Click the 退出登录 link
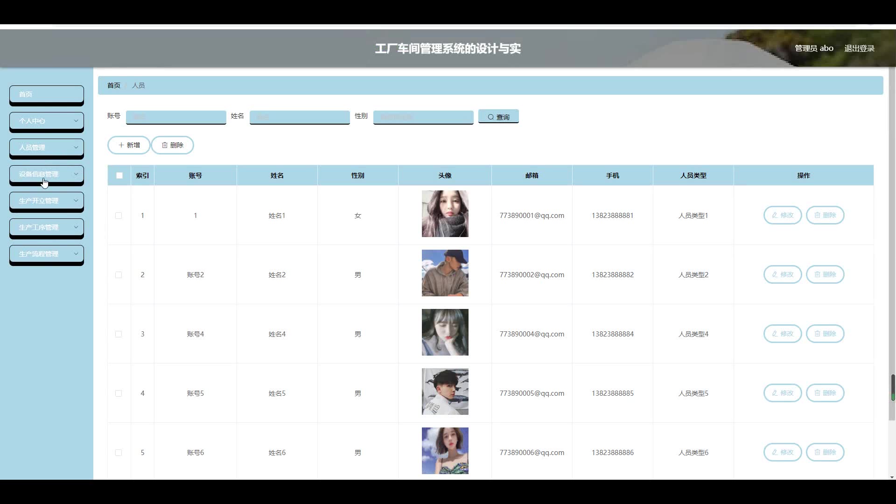 click(859, 49)
